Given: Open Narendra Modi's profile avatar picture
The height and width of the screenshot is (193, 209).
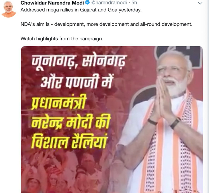Looking at the screenshot, I should point(9,9).
